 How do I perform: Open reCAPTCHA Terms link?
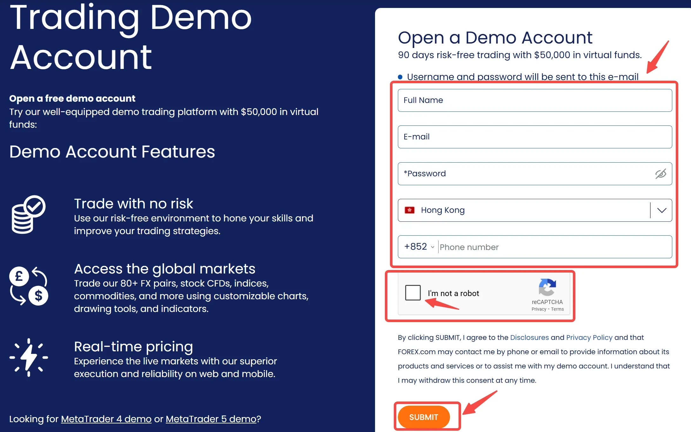point(557,309)
